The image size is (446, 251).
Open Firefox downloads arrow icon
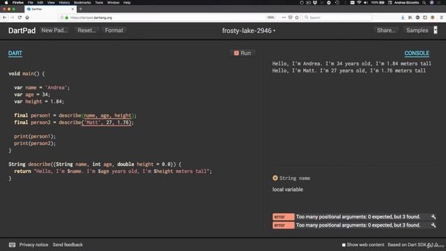point(403,17)
